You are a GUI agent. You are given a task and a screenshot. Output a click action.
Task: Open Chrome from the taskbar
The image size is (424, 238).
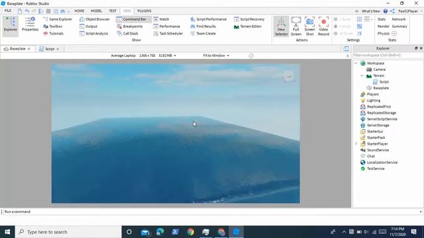click(190, 232)
